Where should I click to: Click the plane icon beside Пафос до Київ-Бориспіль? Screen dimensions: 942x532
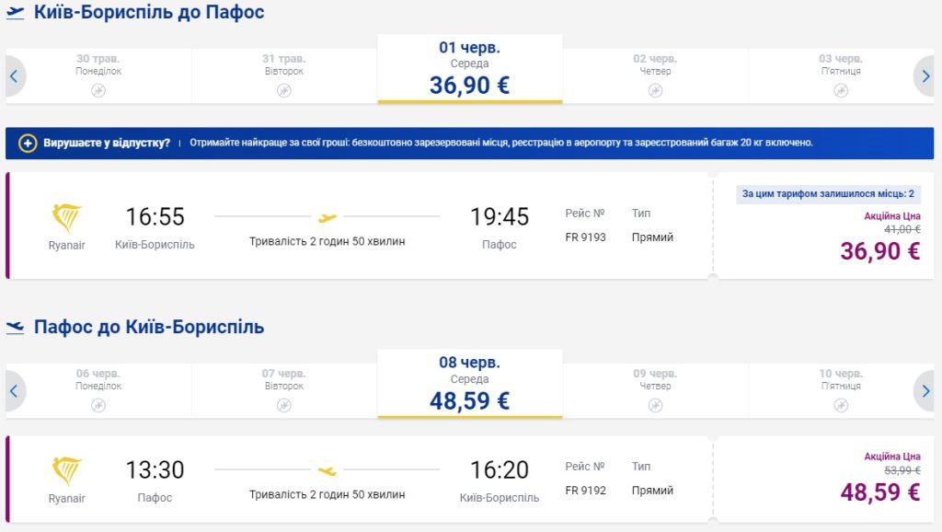[16, 327]
